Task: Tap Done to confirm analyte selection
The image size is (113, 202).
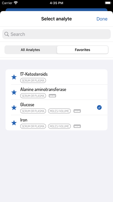Action: pyautogui.click(x=102, y=19)
